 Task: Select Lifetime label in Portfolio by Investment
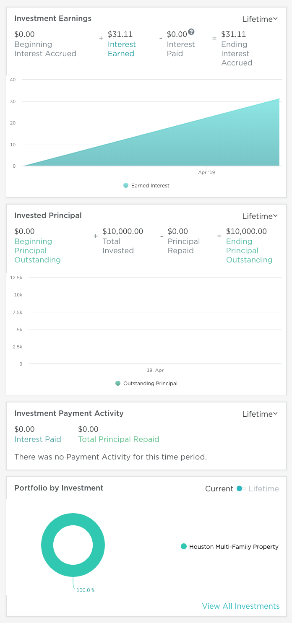(x=263, y=488)
